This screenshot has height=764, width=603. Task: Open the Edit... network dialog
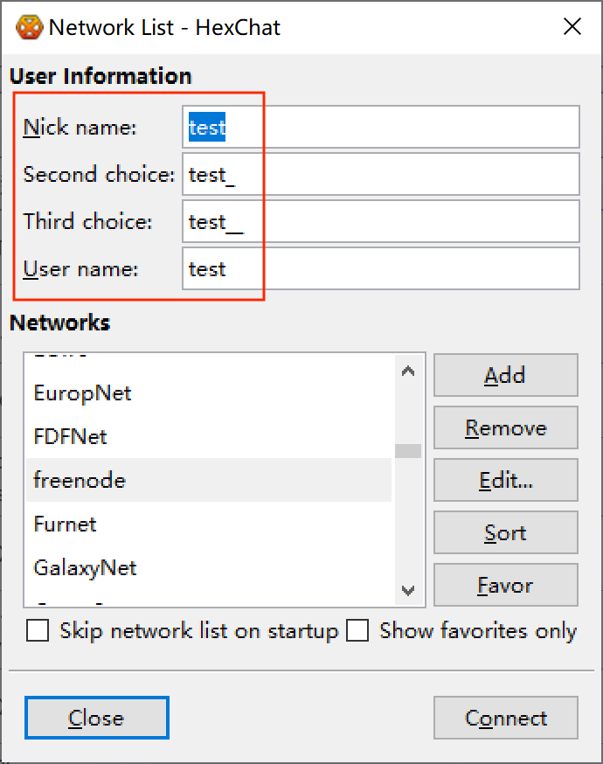coord(505,481)
